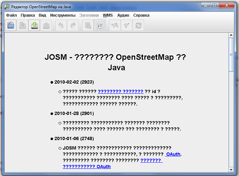Click the vertical scrollbar thumb

[x=231, y=55]
